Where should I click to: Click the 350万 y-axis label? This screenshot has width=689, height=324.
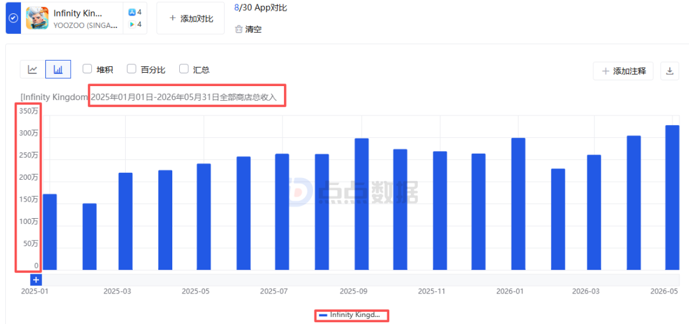coord(29,112)
